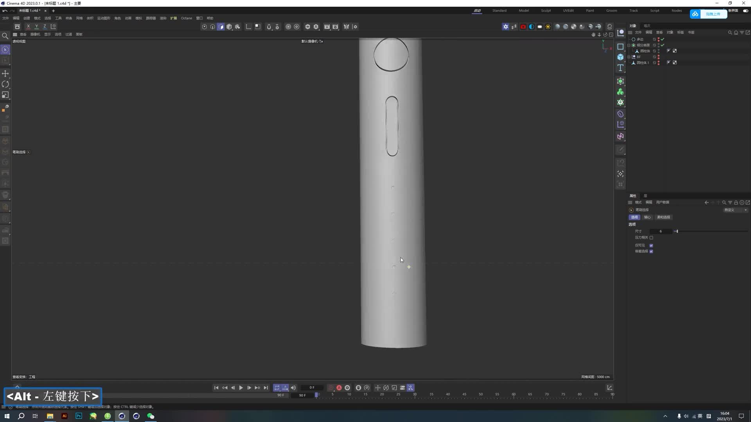Switch to model mode cube icon

click(229, 27)
